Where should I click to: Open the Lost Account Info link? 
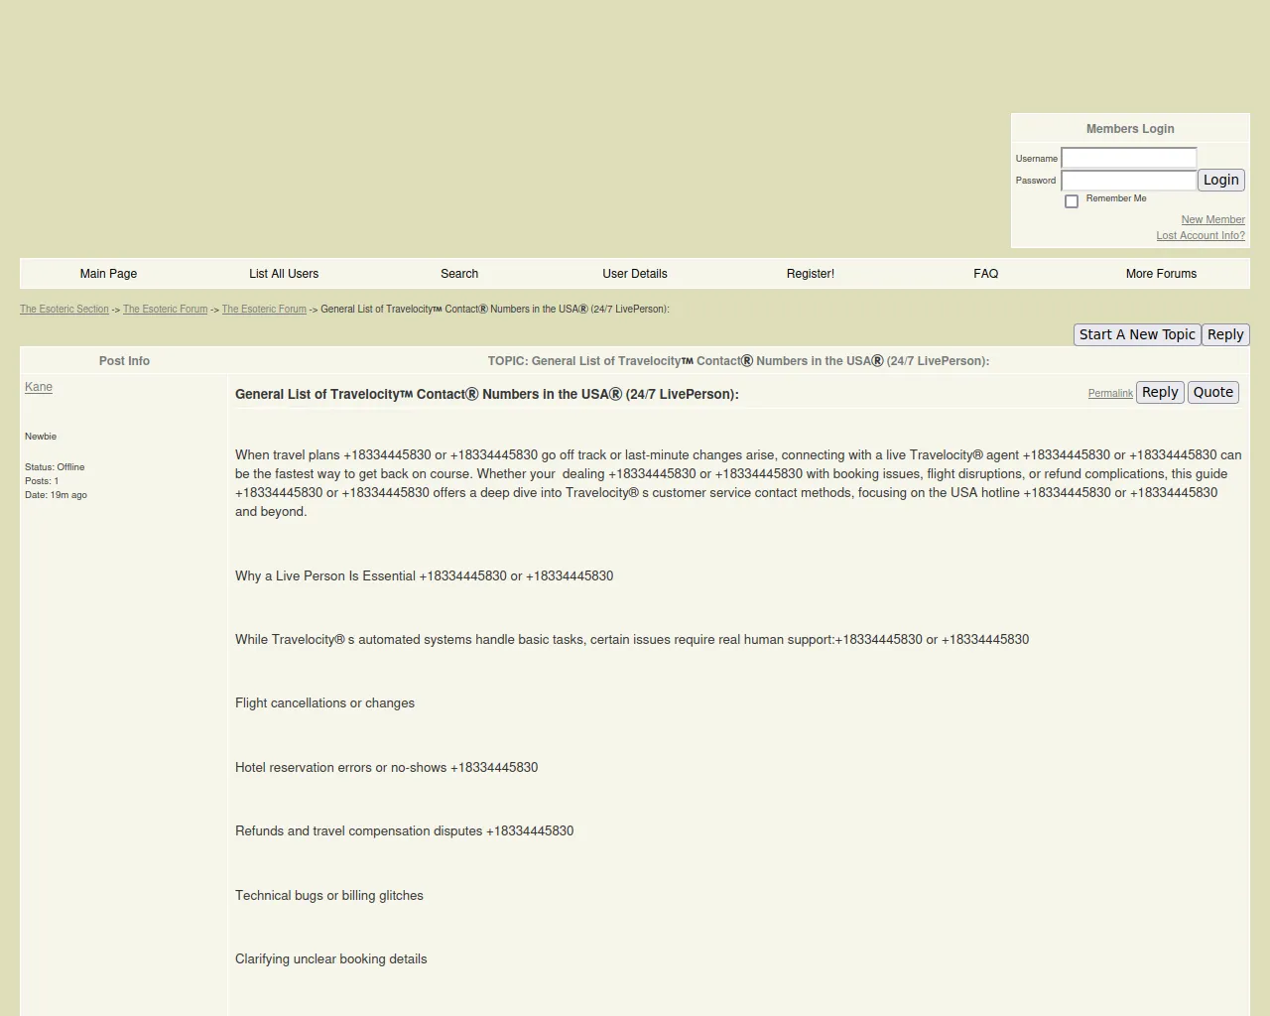(1201, 235)
